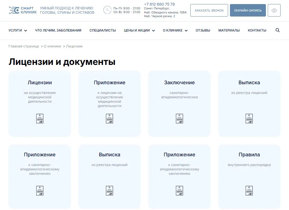The height and width of the screenshot is (210, 289).
Task: Open Заключение card heading
Action: (179, 82)
